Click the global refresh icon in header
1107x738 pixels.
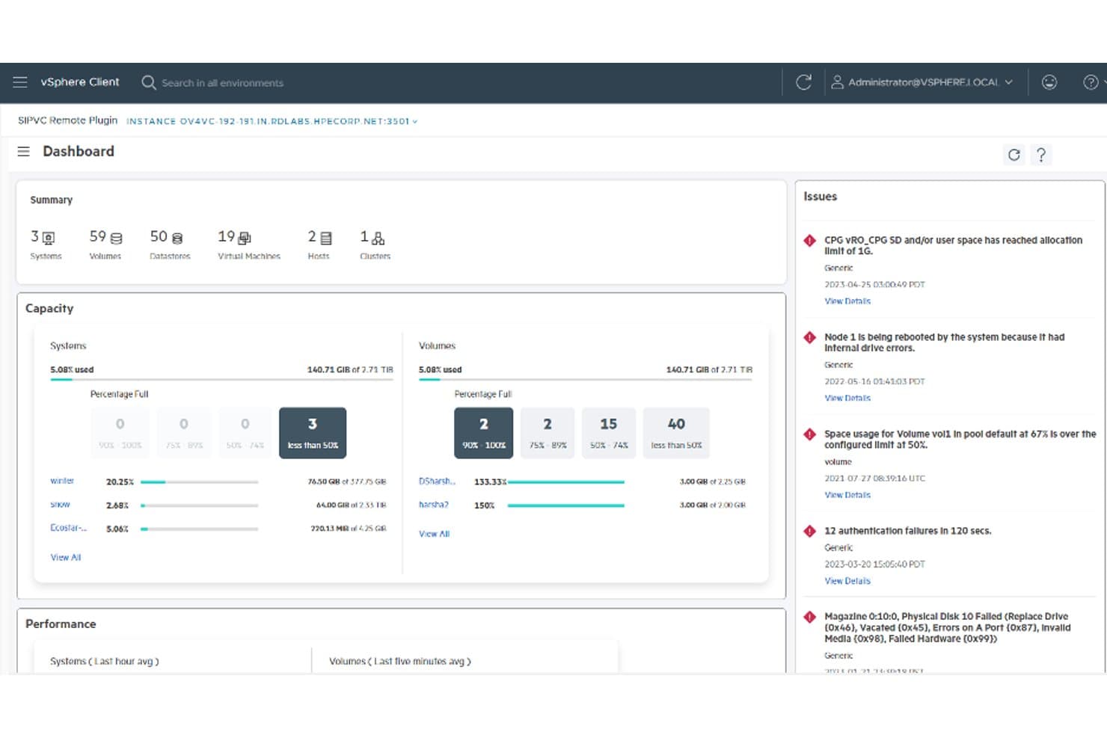[x=803, y=82]
